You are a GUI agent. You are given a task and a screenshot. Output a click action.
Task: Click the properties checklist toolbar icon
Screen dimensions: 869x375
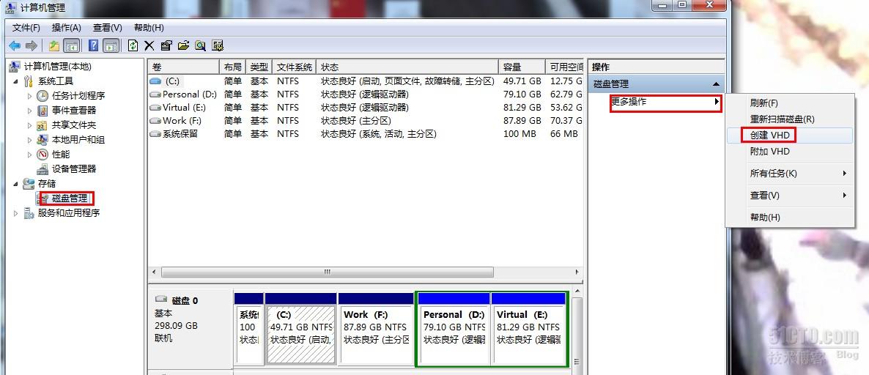tap(166, 45)
